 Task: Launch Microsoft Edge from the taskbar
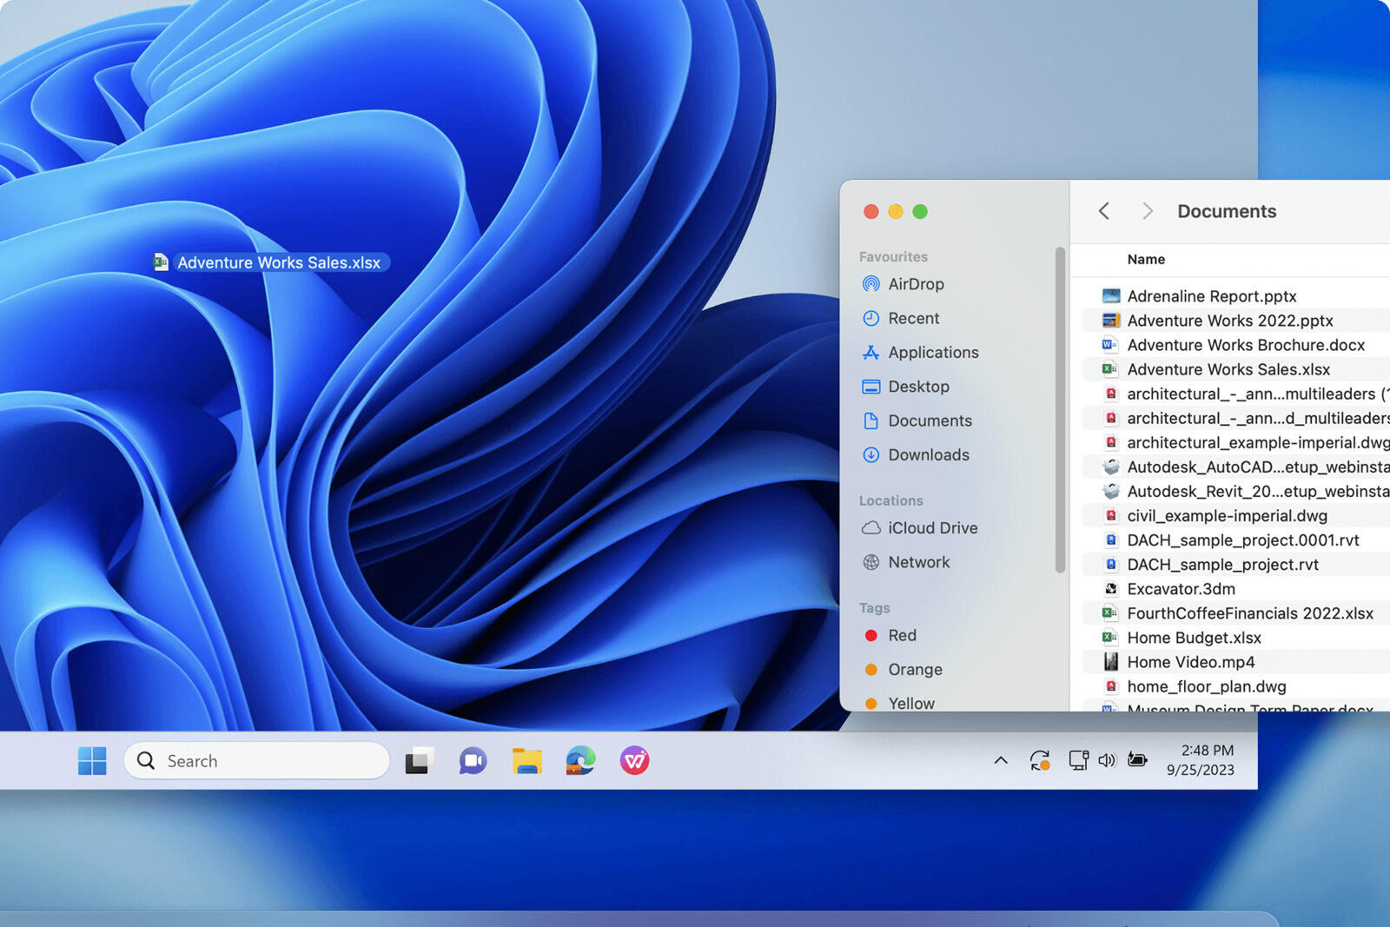point(580,761)
